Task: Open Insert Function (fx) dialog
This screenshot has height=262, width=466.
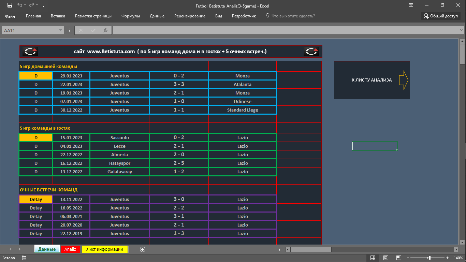Action: [x=105, y=30]
